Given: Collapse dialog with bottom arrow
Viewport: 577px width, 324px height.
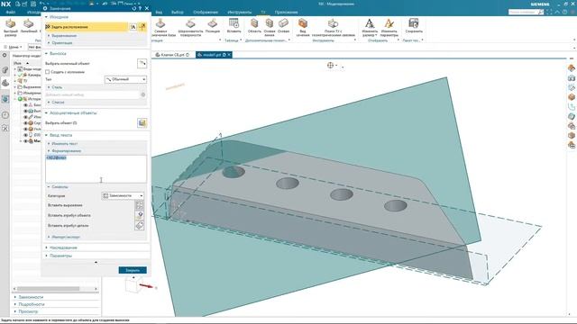Looking at the screenshot, I should (x=96, y=262).
